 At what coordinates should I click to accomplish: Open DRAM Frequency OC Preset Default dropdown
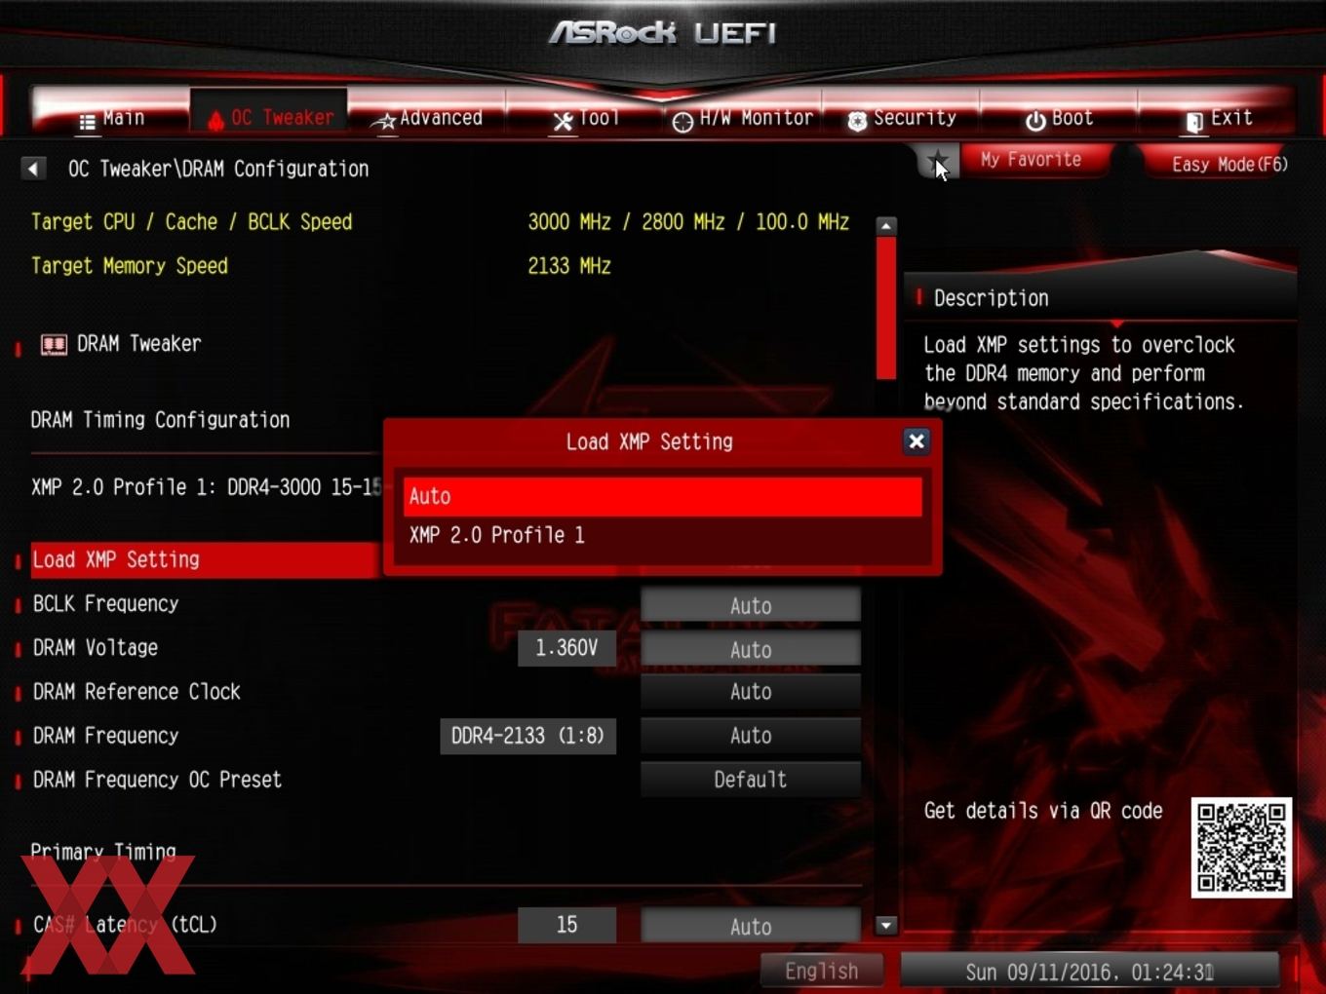(x=751, y=780)
